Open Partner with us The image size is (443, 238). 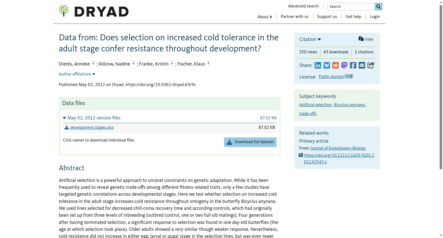click(x=295, y=17)
